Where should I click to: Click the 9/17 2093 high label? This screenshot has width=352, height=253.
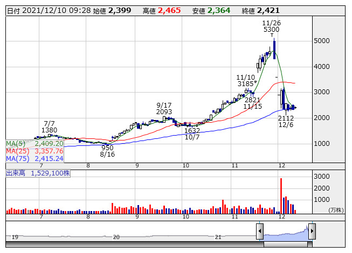[164, 108]
